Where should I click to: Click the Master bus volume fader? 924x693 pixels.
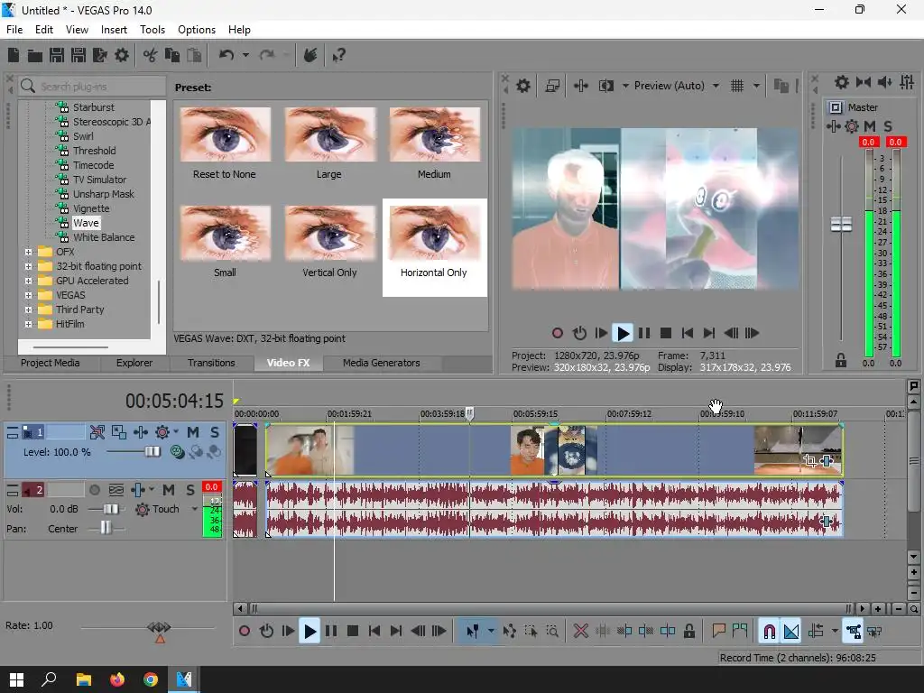pos(841,224)
